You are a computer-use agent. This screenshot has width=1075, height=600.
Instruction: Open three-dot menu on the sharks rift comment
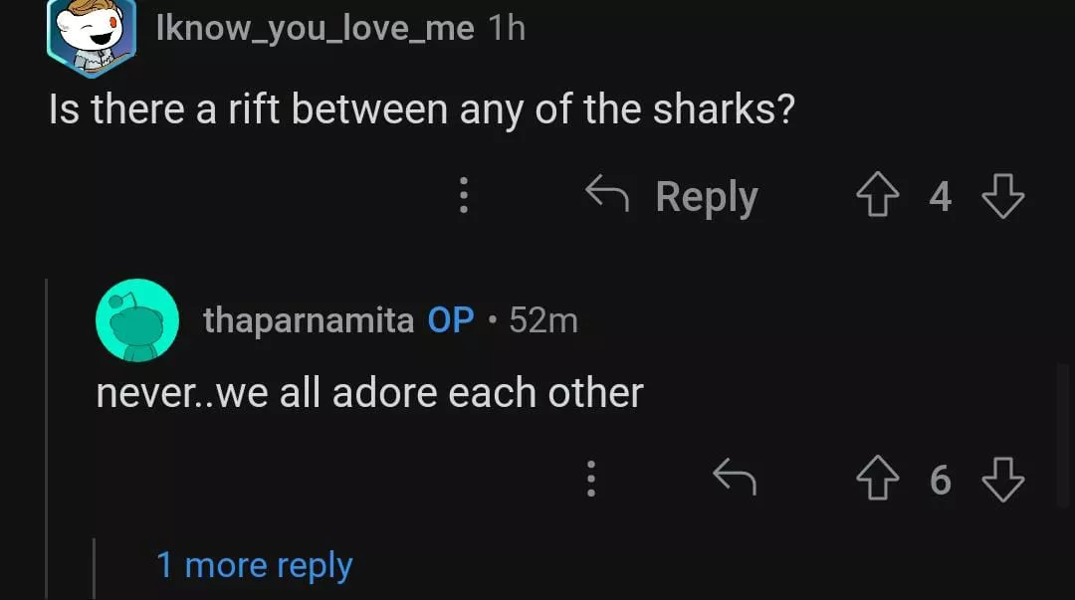click(463, 197)
